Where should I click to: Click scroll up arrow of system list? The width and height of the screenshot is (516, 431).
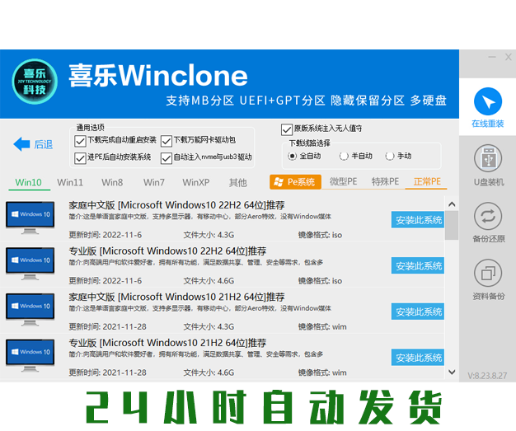[452, 204]
